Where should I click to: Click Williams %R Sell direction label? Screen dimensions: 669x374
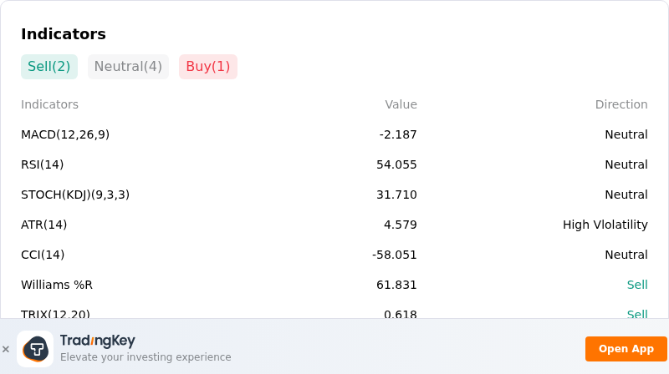[637, 285]
